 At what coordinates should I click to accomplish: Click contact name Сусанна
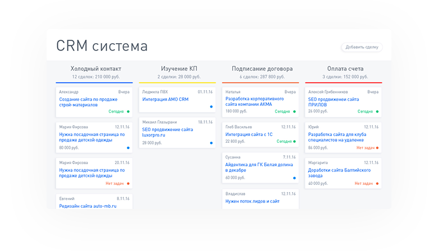[x=232, y=157]
